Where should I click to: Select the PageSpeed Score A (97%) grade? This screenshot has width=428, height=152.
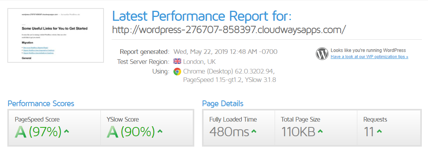(38, 132)
